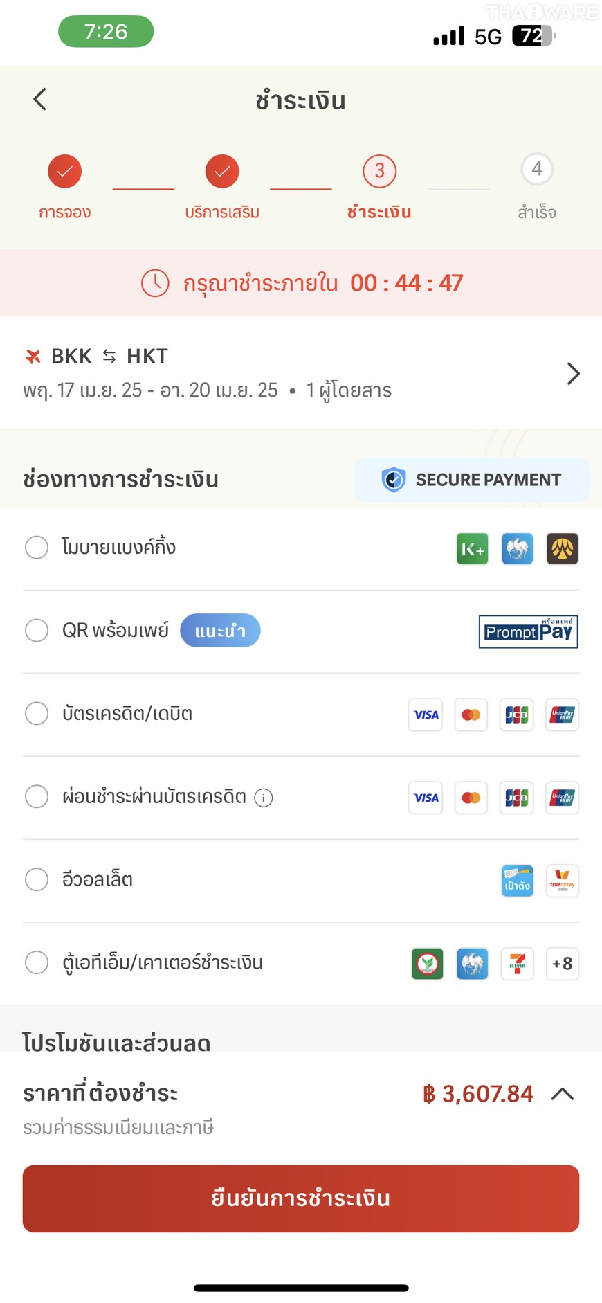
Task: Tap the Pao Tang wallet icon
Action: [x=517, y=881]
